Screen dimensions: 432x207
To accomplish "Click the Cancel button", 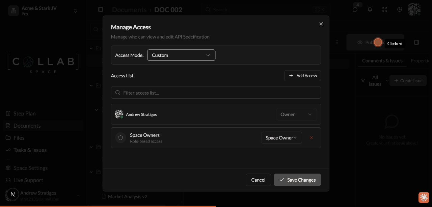I will [x=258, y=180].
